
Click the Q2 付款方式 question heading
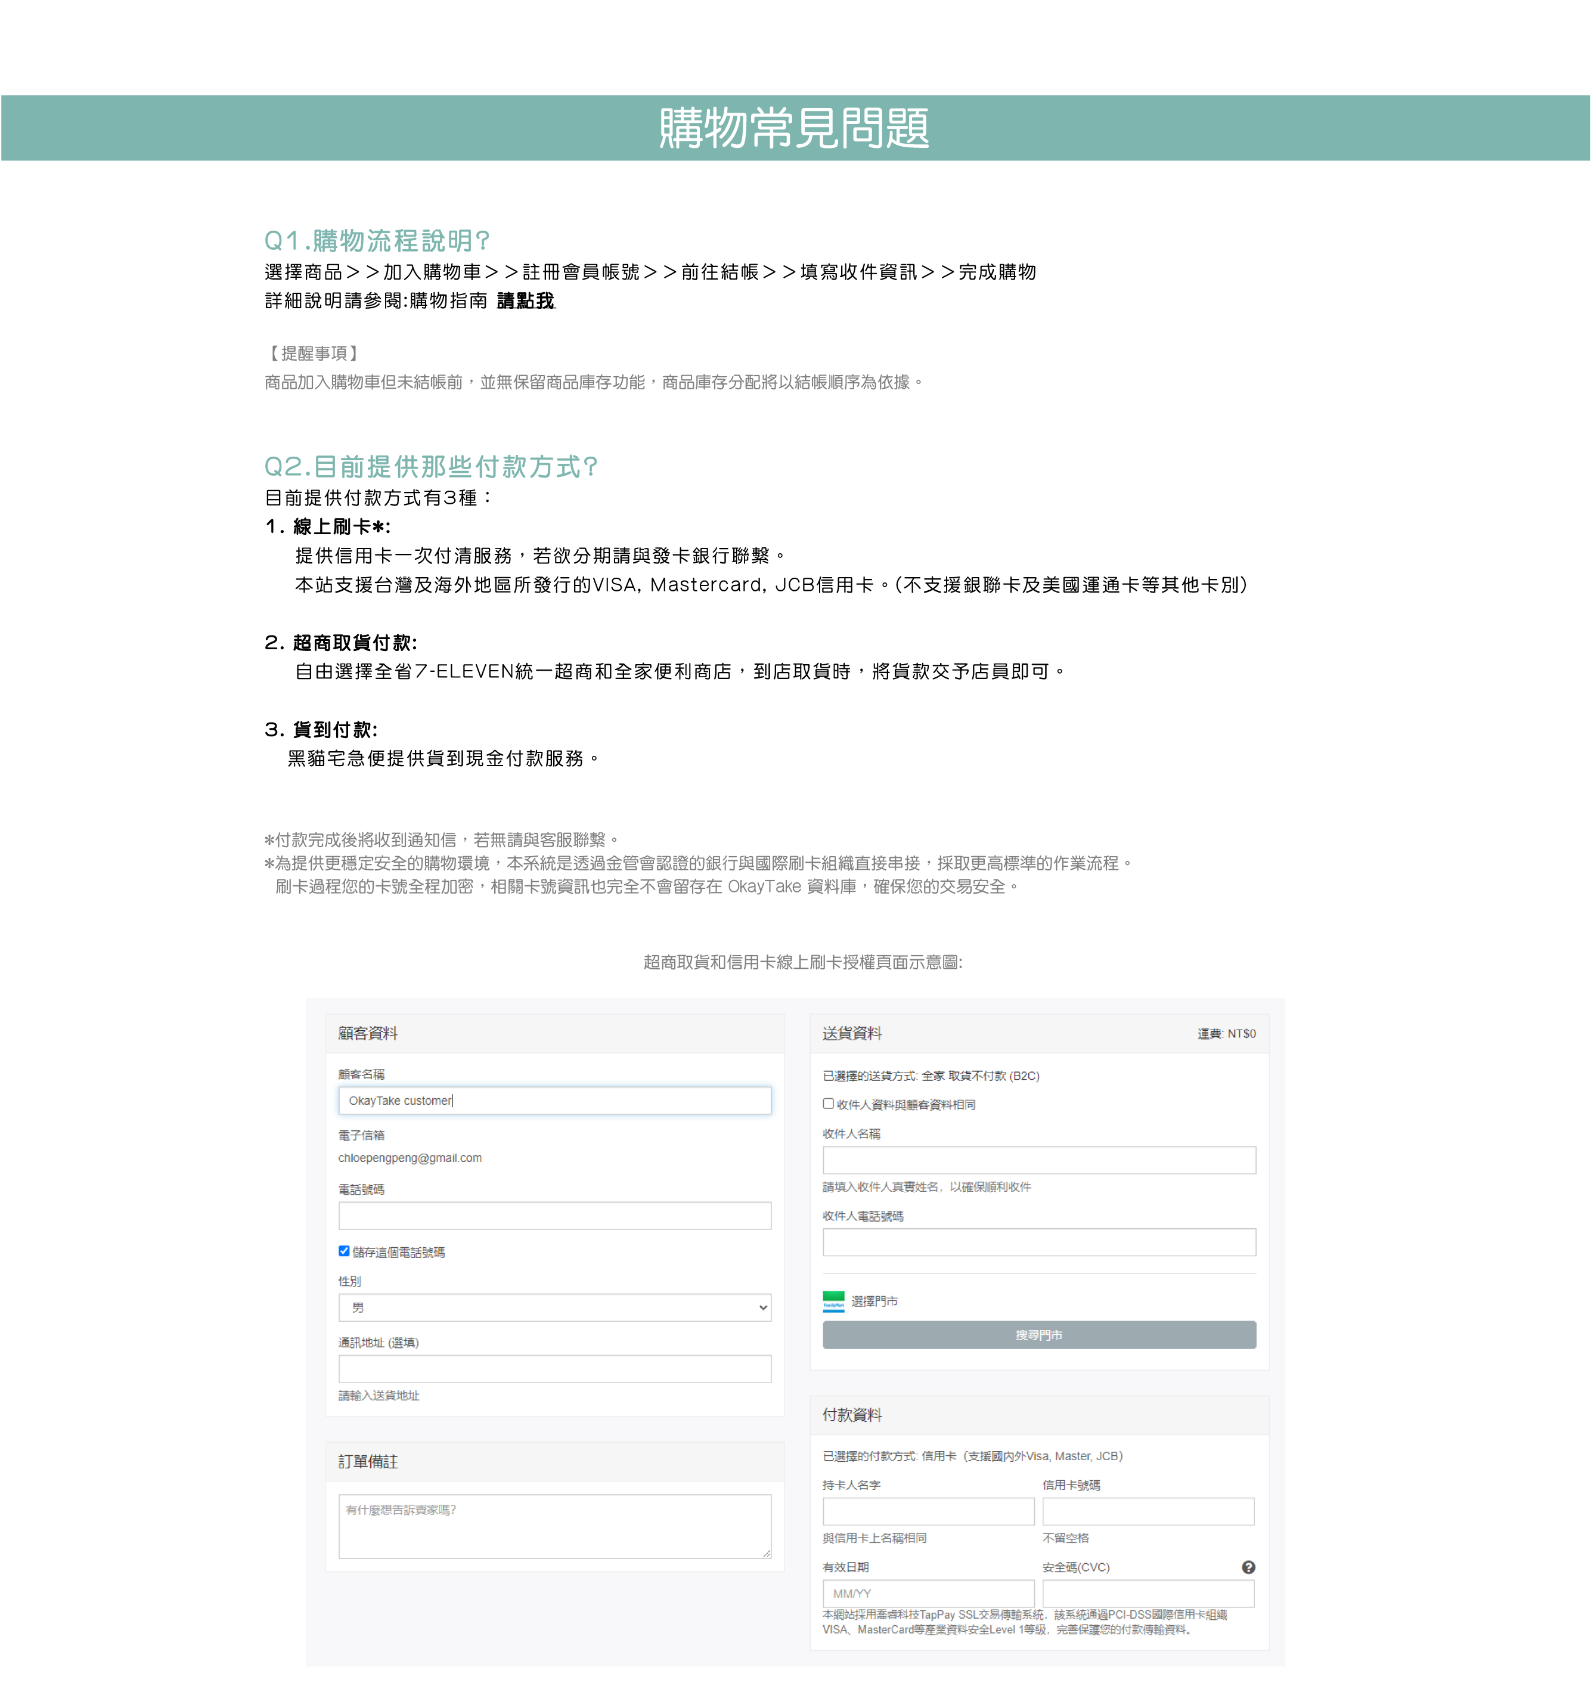pos(431,466)
